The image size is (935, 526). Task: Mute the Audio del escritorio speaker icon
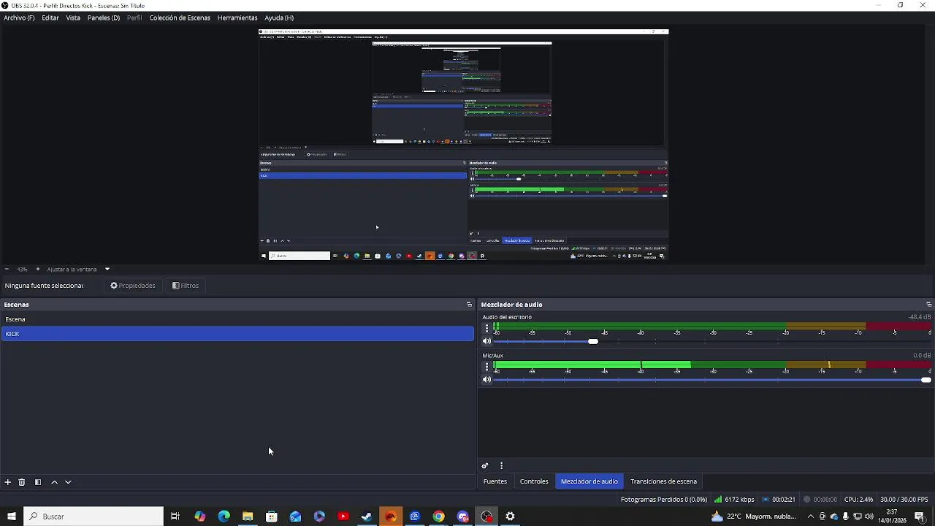[x=486, y=341]
